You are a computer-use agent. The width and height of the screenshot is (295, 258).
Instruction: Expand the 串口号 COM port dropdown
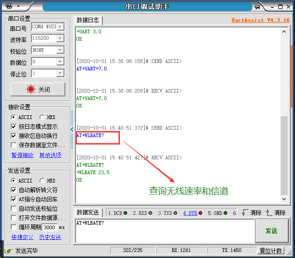click(60, 27)
